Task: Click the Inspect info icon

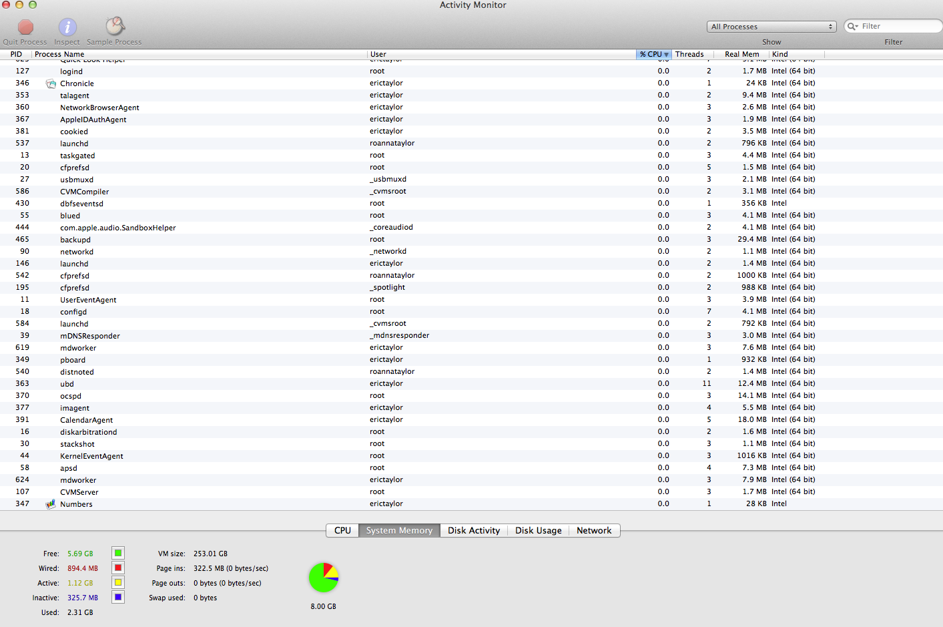Action: 67,27
